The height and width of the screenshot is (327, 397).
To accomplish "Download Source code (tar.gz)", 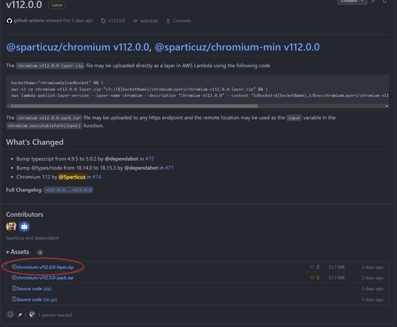I will pos(37,300).
